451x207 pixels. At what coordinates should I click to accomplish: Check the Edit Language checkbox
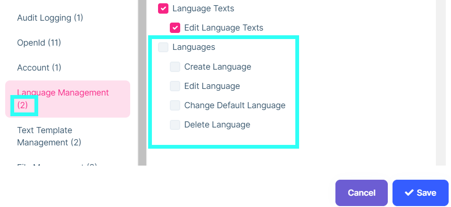point(175,86)
